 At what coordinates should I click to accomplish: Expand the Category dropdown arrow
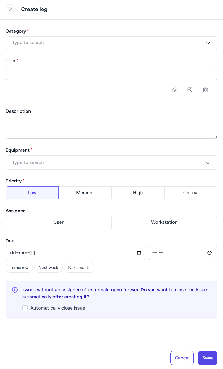coord(208,43)
